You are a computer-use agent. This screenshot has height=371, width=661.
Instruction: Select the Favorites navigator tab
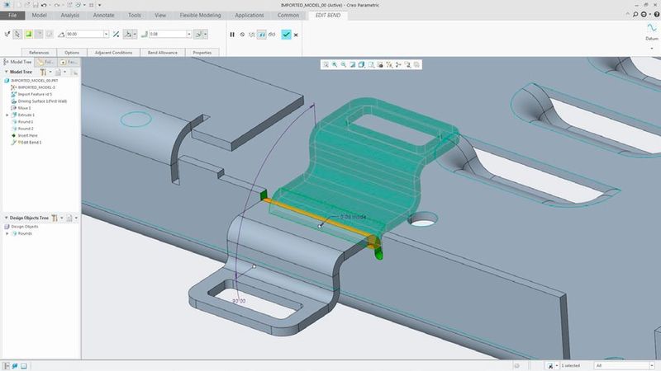[69, 62]
